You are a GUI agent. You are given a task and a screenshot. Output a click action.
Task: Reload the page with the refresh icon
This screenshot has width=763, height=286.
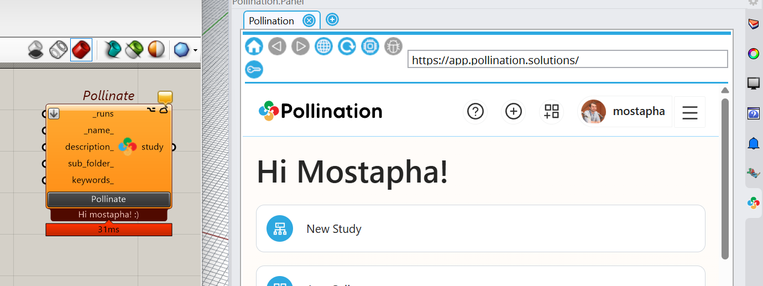coord(347,46)
